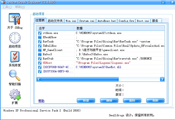175x120 pixels.
Task: Open the Boot.ini tab
Action: (x=143, y=21)
